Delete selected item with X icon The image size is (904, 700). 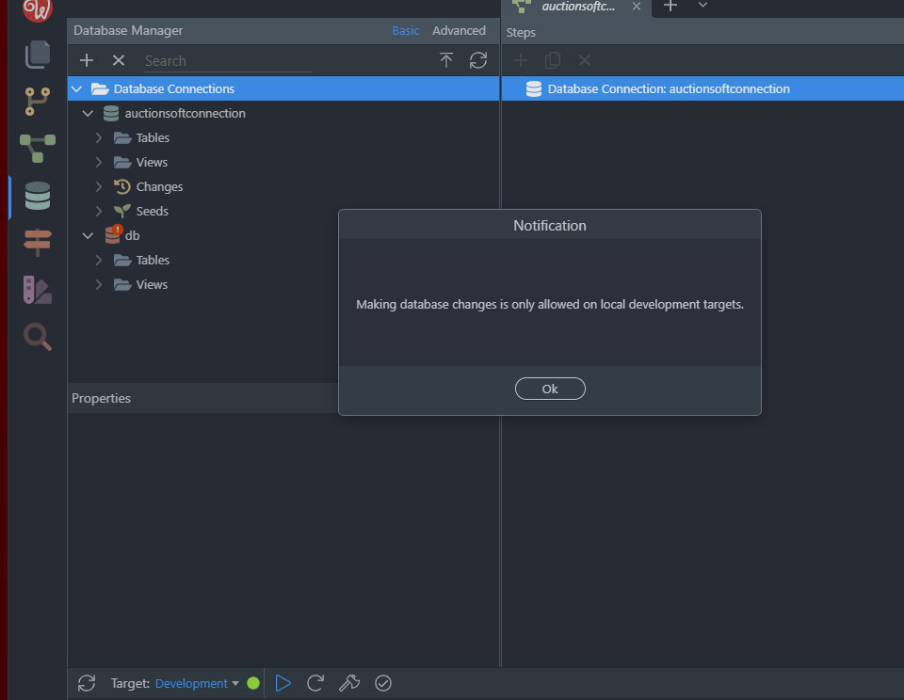point(119,60)
